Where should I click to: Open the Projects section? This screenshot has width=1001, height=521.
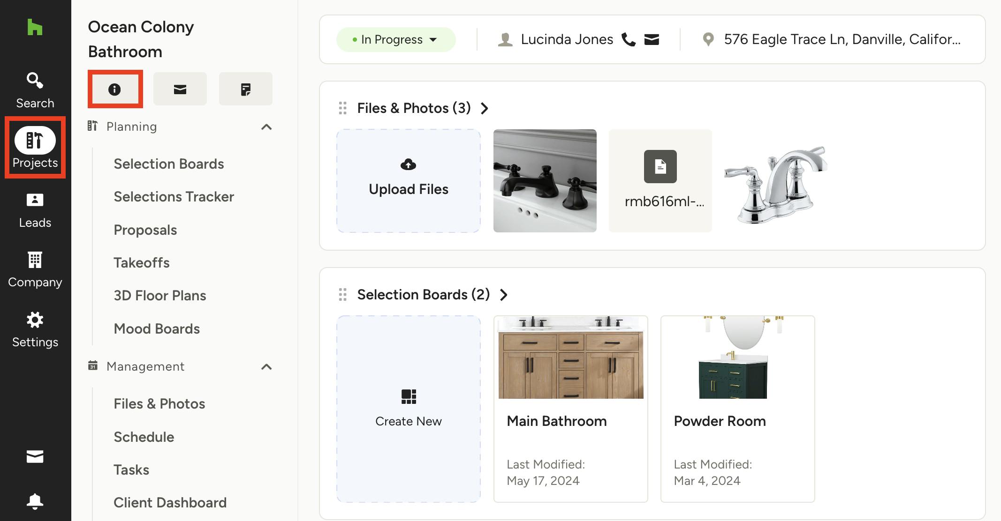pyautogui.click(x=35, y=148)
